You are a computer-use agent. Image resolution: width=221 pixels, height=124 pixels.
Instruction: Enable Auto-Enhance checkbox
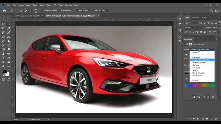tap(59, 11)
